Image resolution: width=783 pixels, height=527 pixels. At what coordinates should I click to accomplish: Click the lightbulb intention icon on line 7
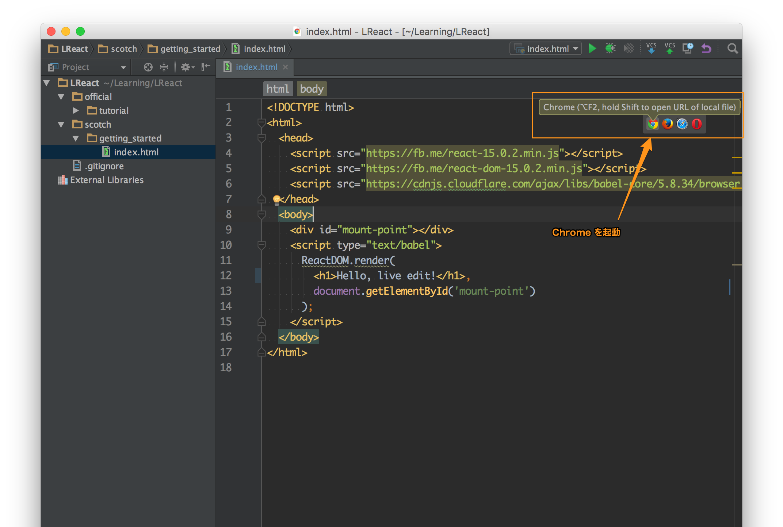[276, 199]
